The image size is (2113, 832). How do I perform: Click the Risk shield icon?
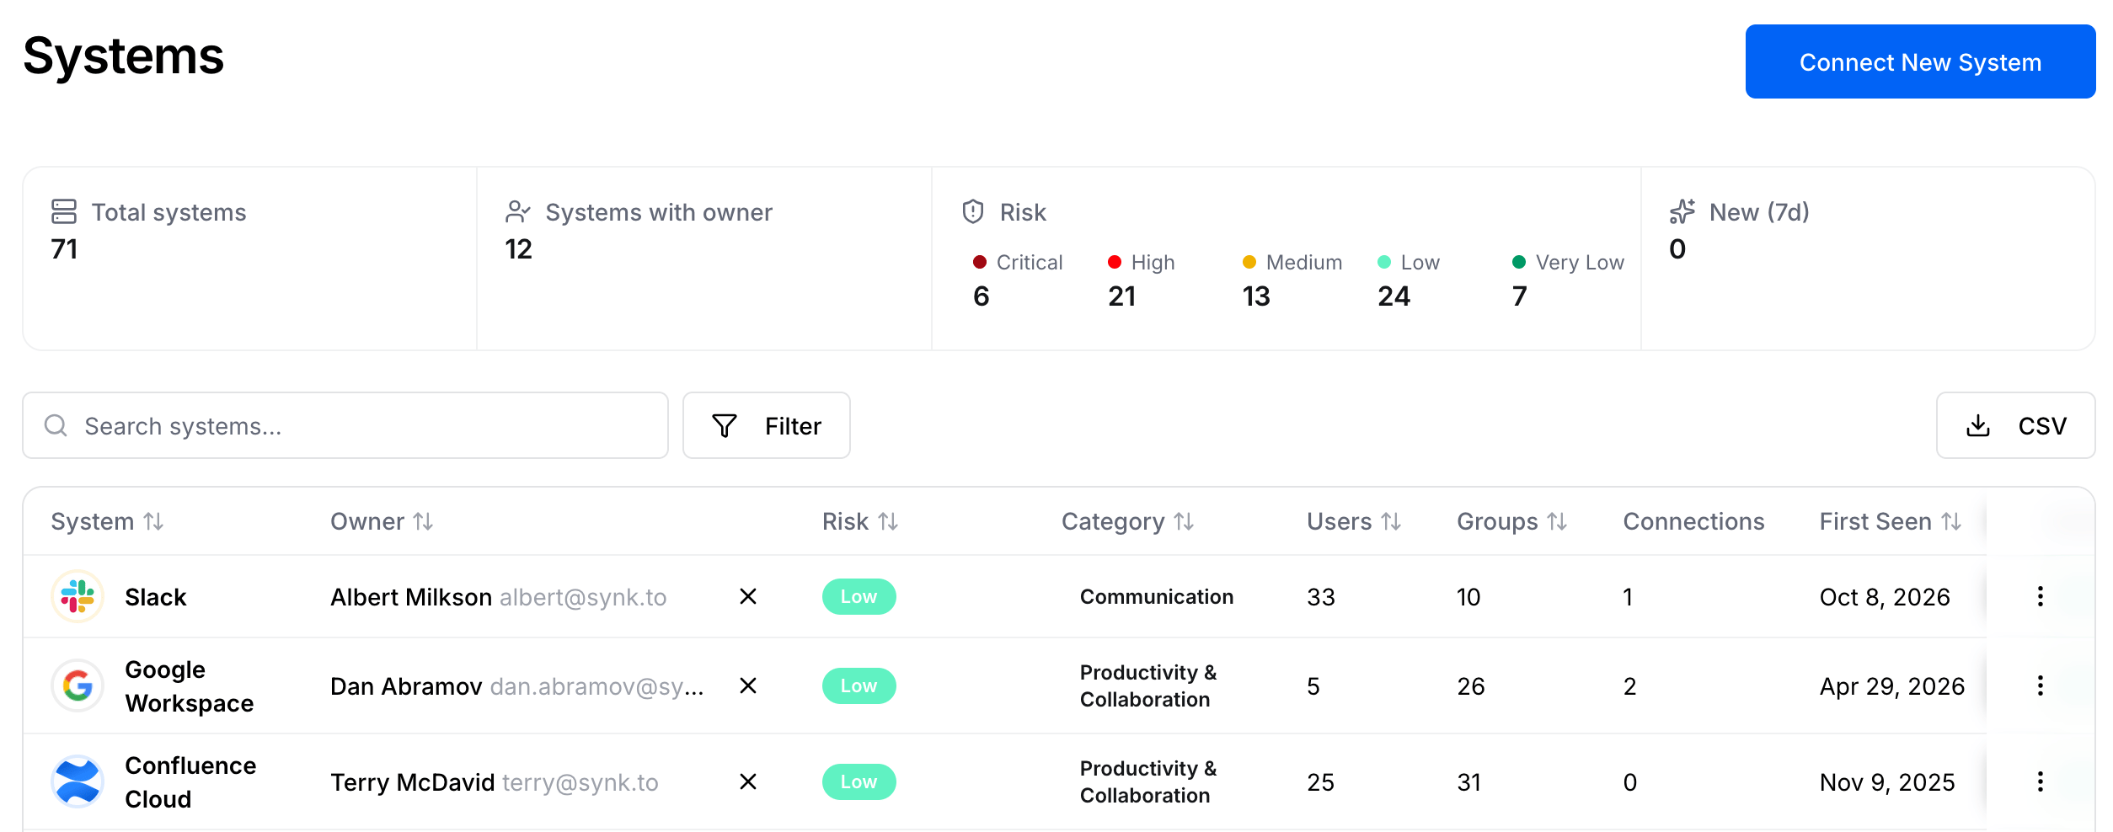click(x=973, y=211)
